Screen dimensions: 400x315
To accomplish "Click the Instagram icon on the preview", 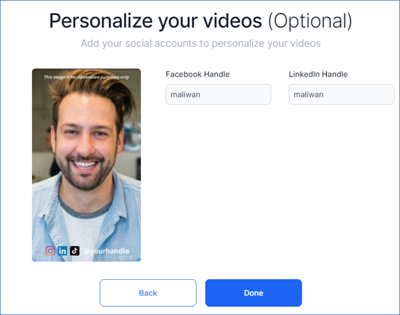I will coord(50,251).
